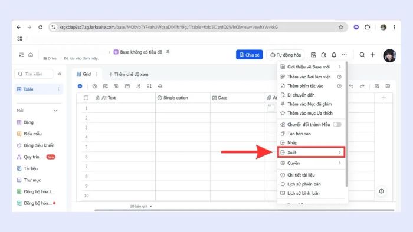
Task: Open 10 bản ghi dropdown
Action: tap(141, 206)
